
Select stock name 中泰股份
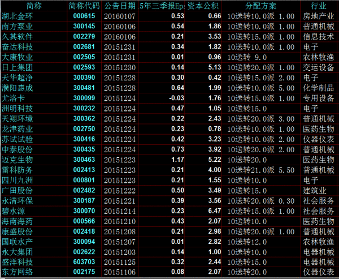click(17, 149)
